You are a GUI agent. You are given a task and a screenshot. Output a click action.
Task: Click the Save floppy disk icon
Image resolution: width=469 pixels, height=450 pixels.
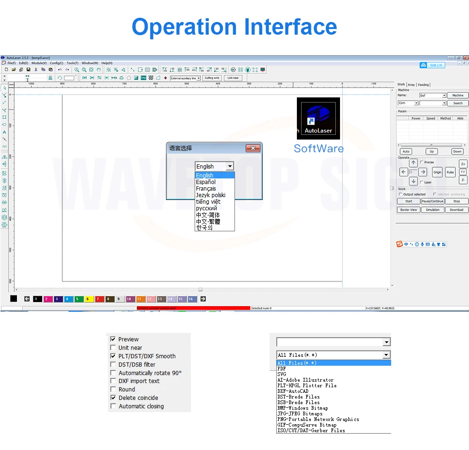click(29, 70)
